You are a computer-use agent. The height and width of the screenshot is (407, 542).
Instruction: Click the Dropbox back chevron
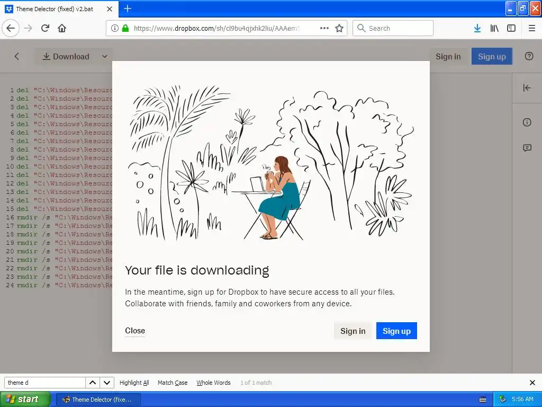point(17,56)
